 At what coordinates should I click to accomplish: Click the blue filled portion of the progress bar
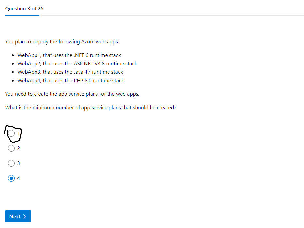(22, 15)
